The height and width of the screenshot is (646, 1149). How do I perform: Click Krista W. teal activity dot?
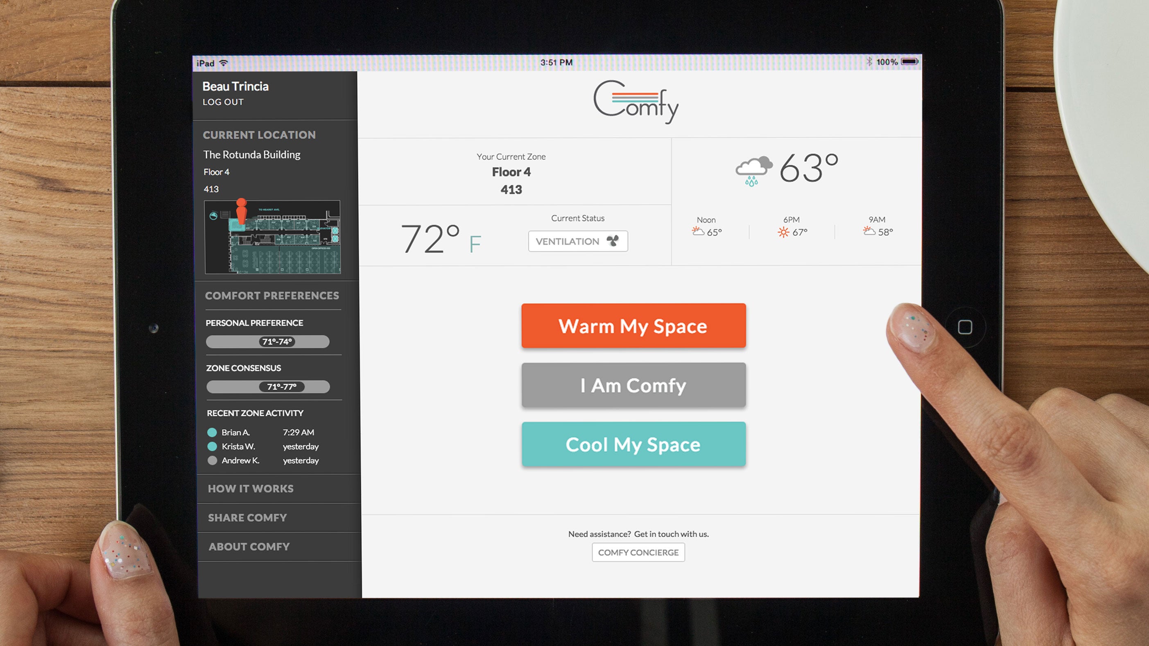click(212, 447)
